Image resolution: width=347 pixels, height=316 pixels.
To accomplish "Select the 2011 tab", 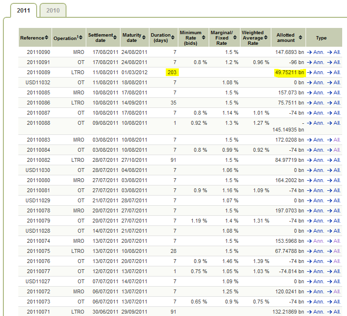I will pos(24,11).
